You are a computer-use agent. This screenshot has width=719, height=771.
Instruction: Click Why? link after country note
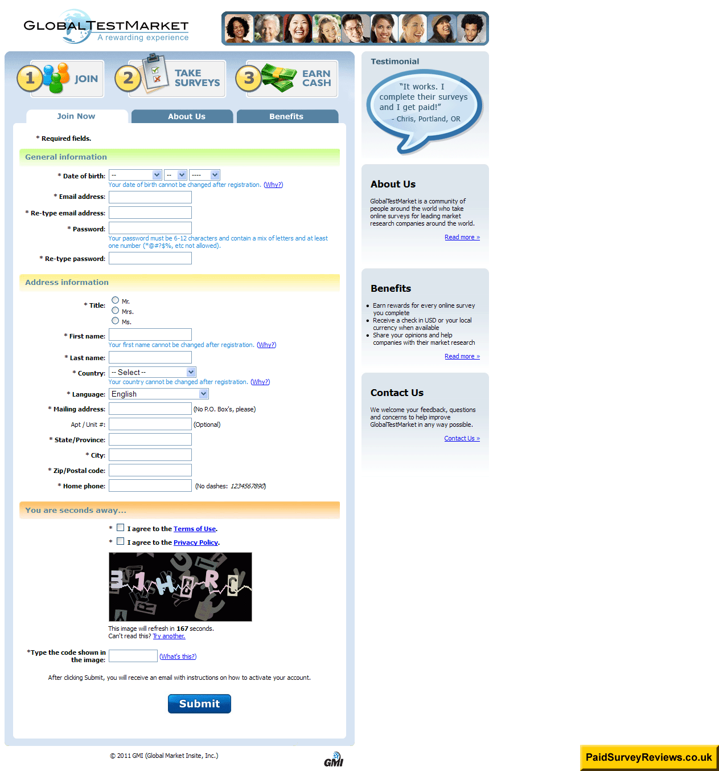coord(260,382)
